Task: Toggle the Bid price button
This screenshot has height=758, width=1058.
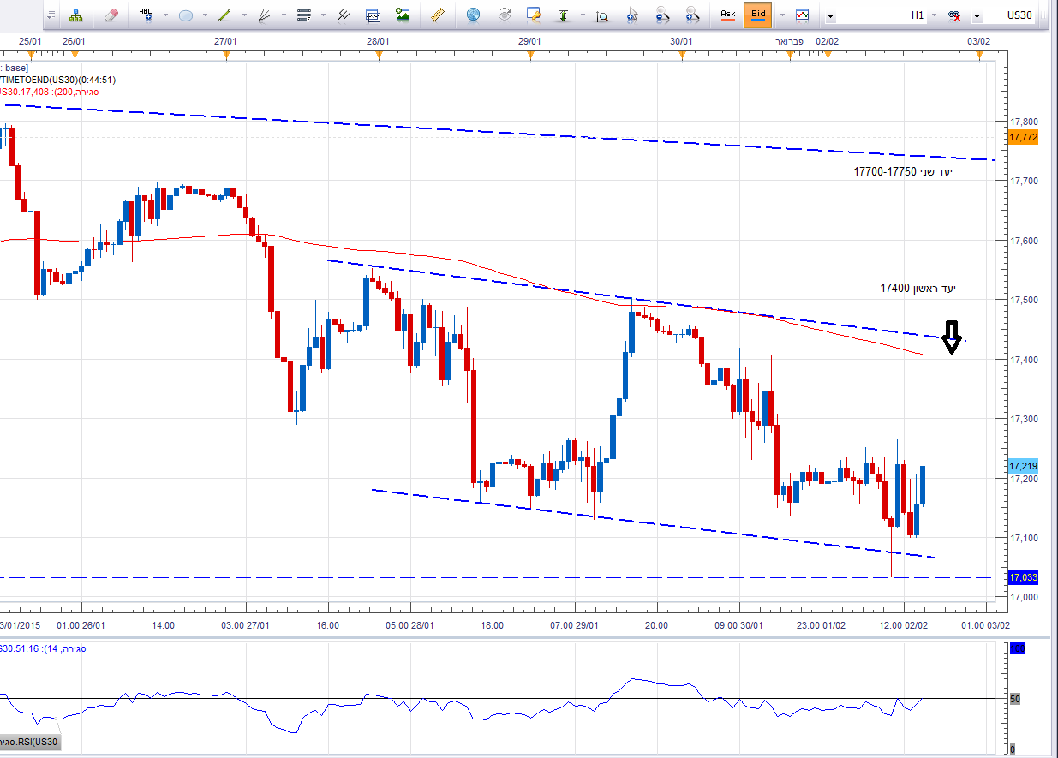Action: [758, 15]
